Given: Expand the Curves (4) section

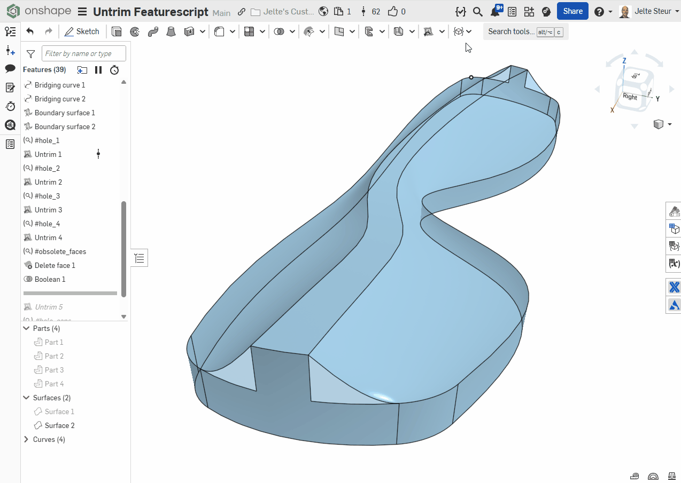Looking at the screenshot, I should tap(26, 439).
